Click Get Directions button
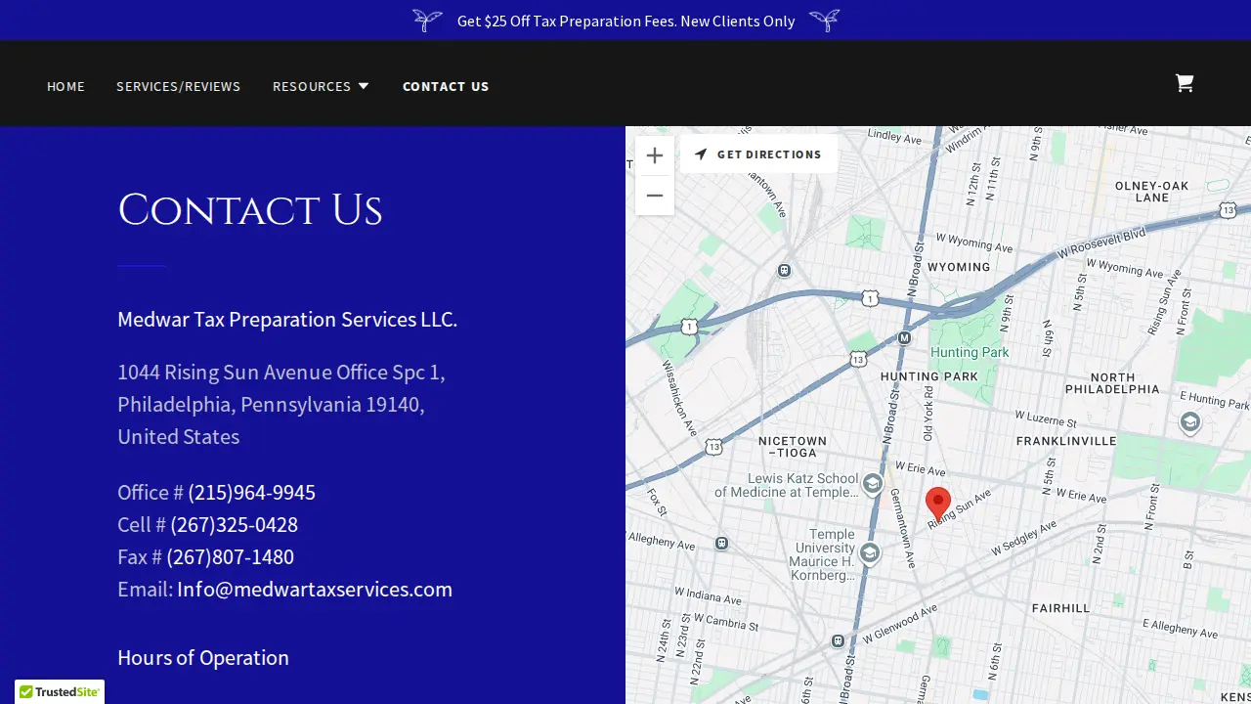 [x=758, y=154]
